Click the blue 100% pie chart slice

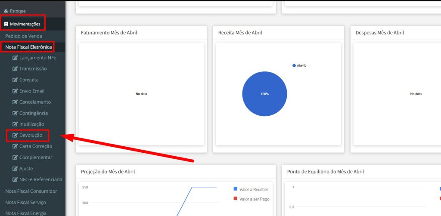pyautogui.click(x=264, y=94)
